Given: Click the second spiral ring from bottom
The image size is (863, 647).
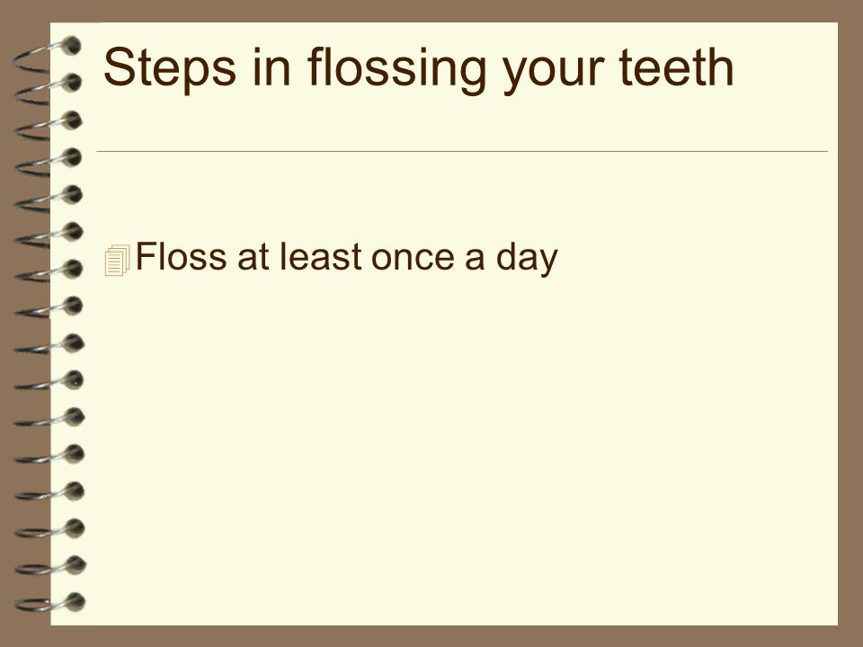Looking at the screenshot, I should click(50, 567).
